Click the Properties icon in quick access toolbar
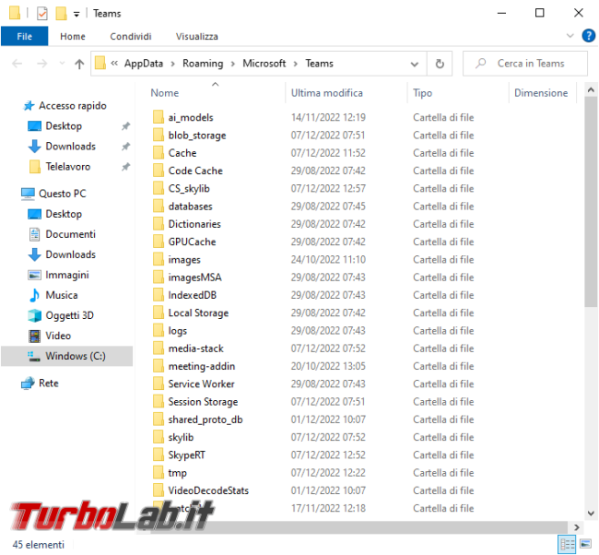Viewport: 599px width, 555px height. coord(42,14)
